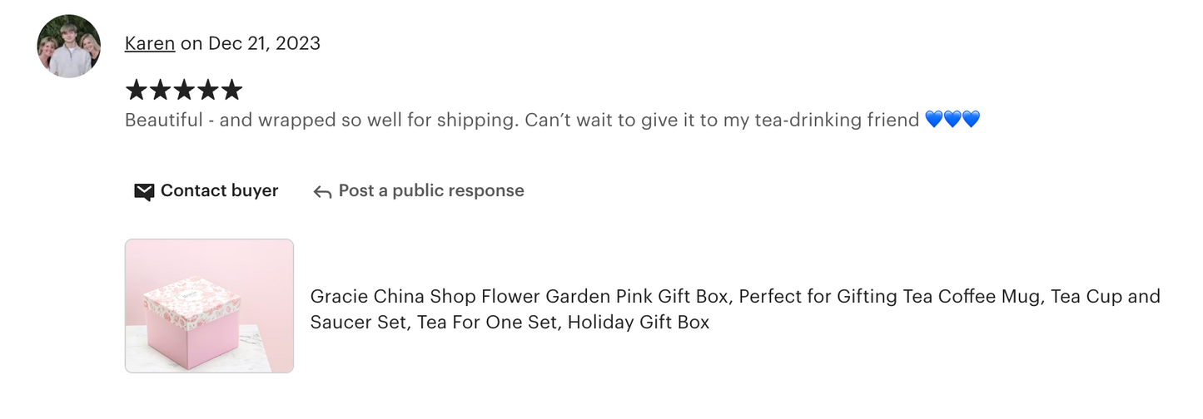This screenshot has height=419, width=1203.
Task: Click the envelope icon beside Contact buyer
Action: (144, 192)
